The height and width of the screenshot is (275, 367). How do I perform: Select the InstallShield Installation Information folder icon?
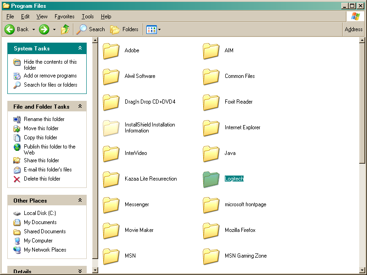pos(111,128)
